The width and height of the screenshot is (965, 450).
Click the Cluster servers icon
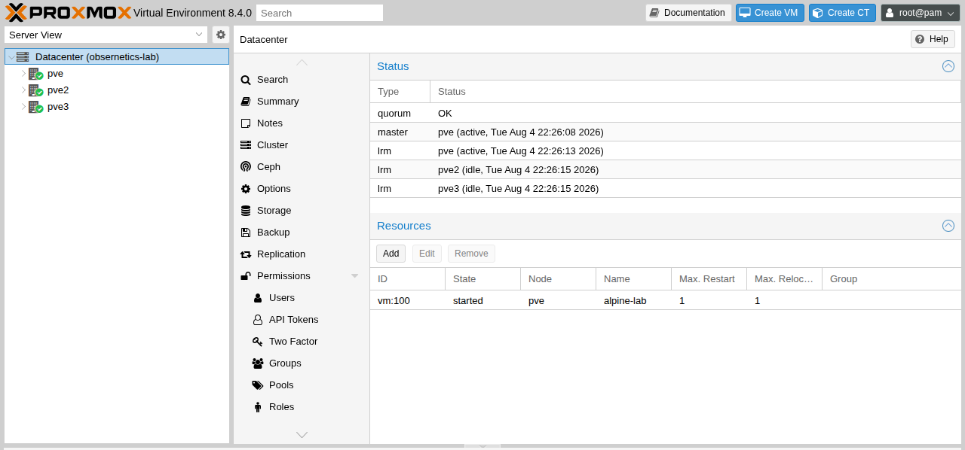click(246, 145)
